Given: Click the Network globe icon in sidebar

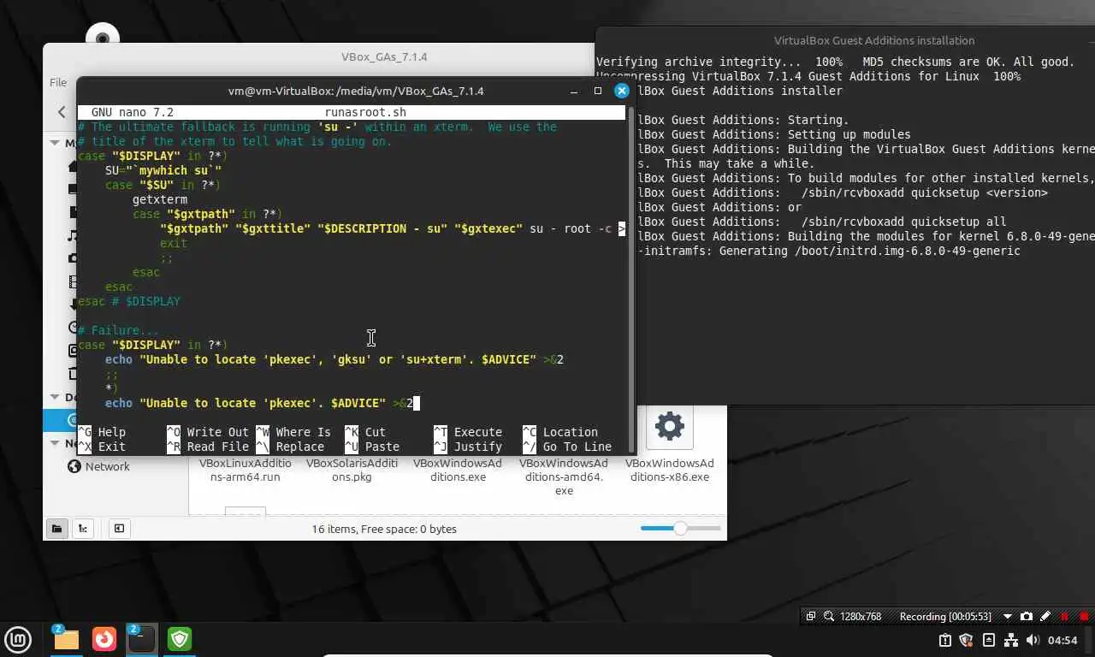Looking at the screenshot, I should tap(74, 466).
